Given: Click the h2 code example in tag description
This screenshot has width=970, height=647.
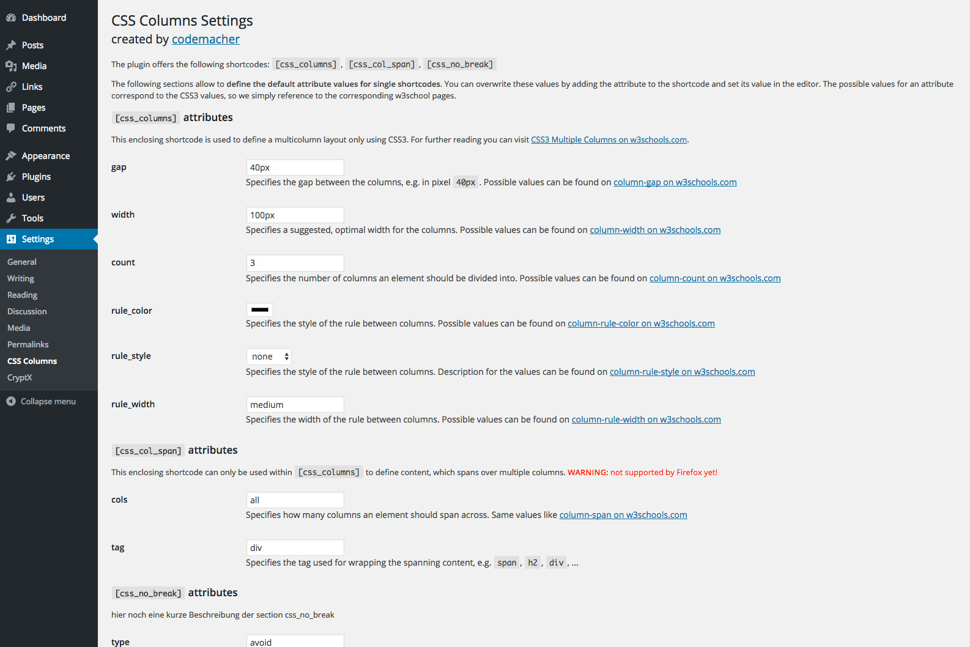Looking at the screenshot, I should [533, 563].
